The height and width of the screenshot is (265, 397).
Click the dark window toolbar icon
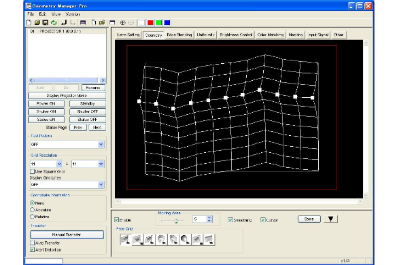coord(112,23)
